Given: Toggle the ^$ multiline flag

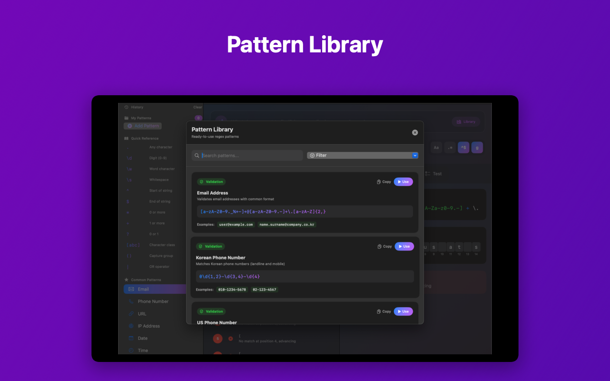Looking at the screenshot, I should click(463, 148).
